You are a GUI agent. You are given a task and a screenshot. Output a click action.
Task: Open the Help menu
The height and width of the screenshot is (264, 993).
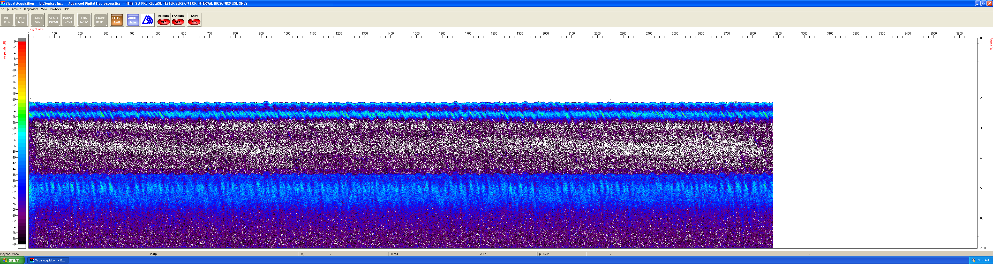pos(67,9)
